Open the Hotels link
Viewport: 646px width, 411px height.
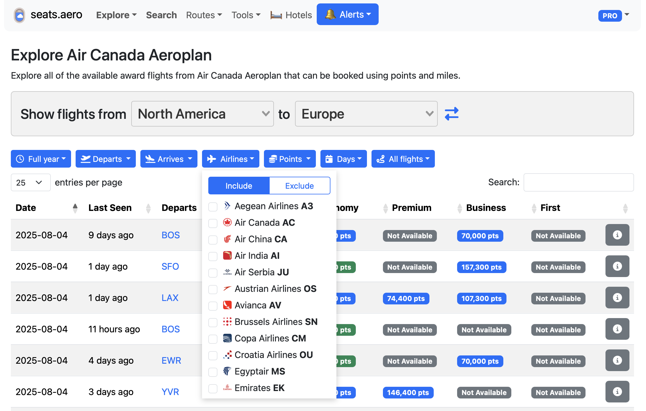tap(291, 15)
